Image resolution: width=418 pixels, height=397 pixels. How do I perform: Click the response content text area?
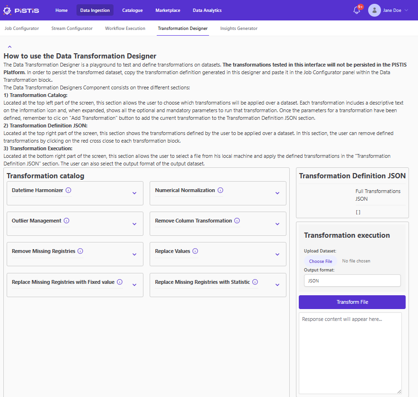[350, 353]
